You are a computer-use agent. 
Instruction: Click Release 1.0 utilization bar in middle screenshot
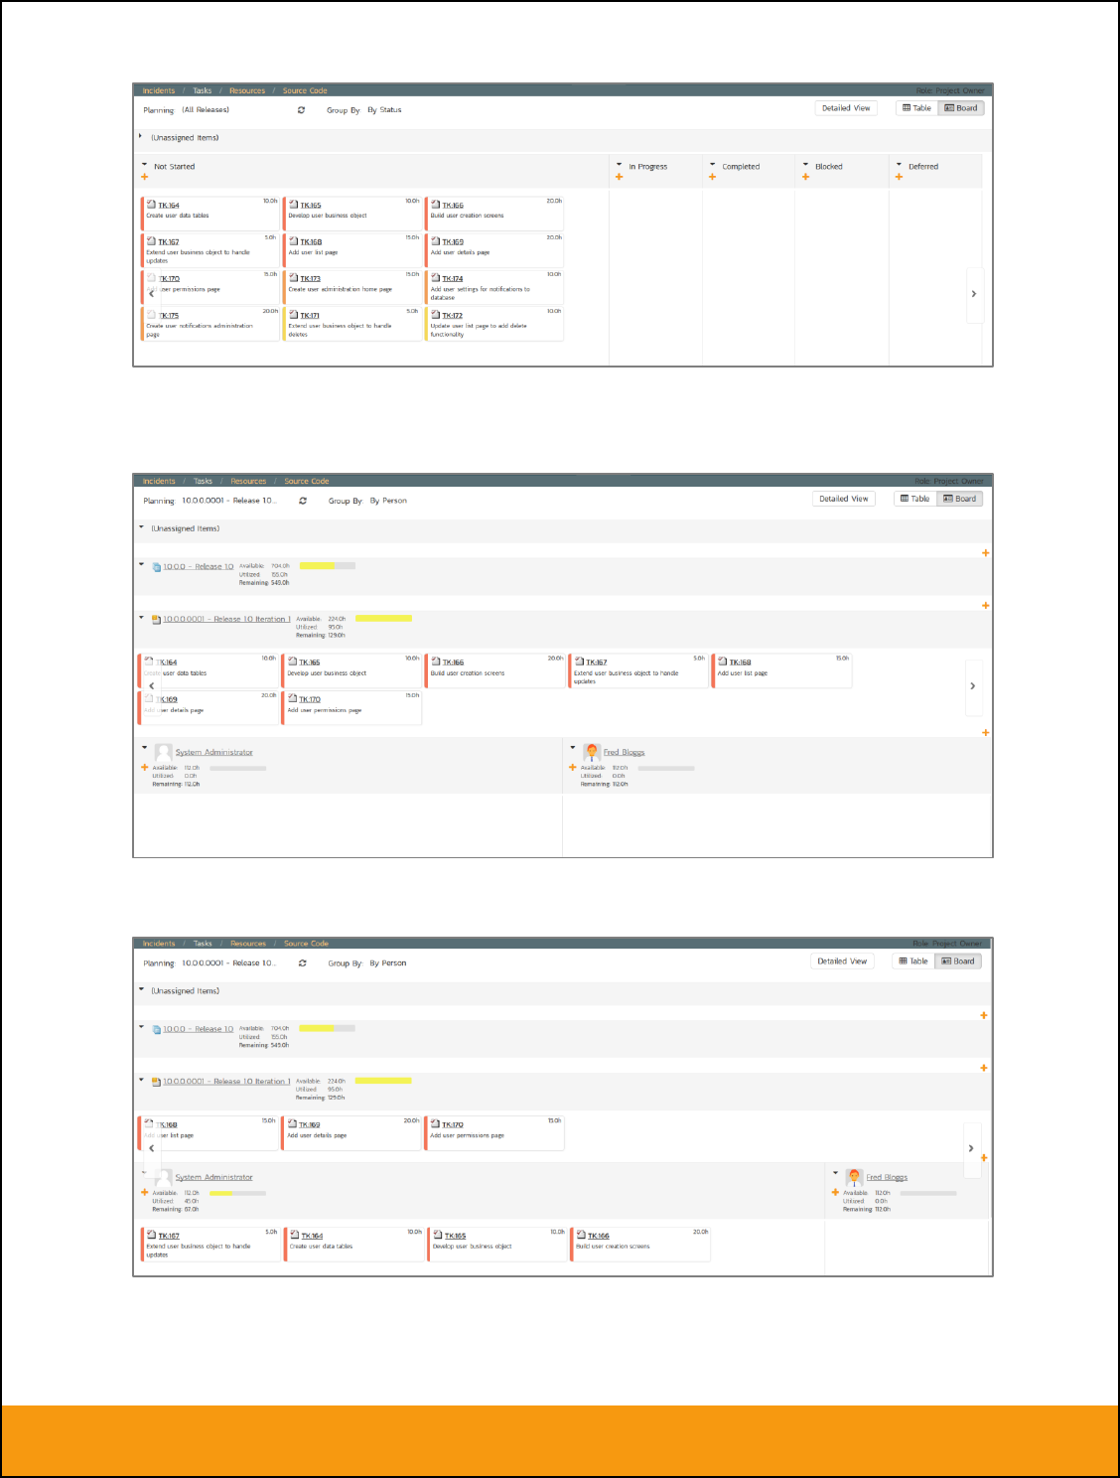[x=328, y=565]
